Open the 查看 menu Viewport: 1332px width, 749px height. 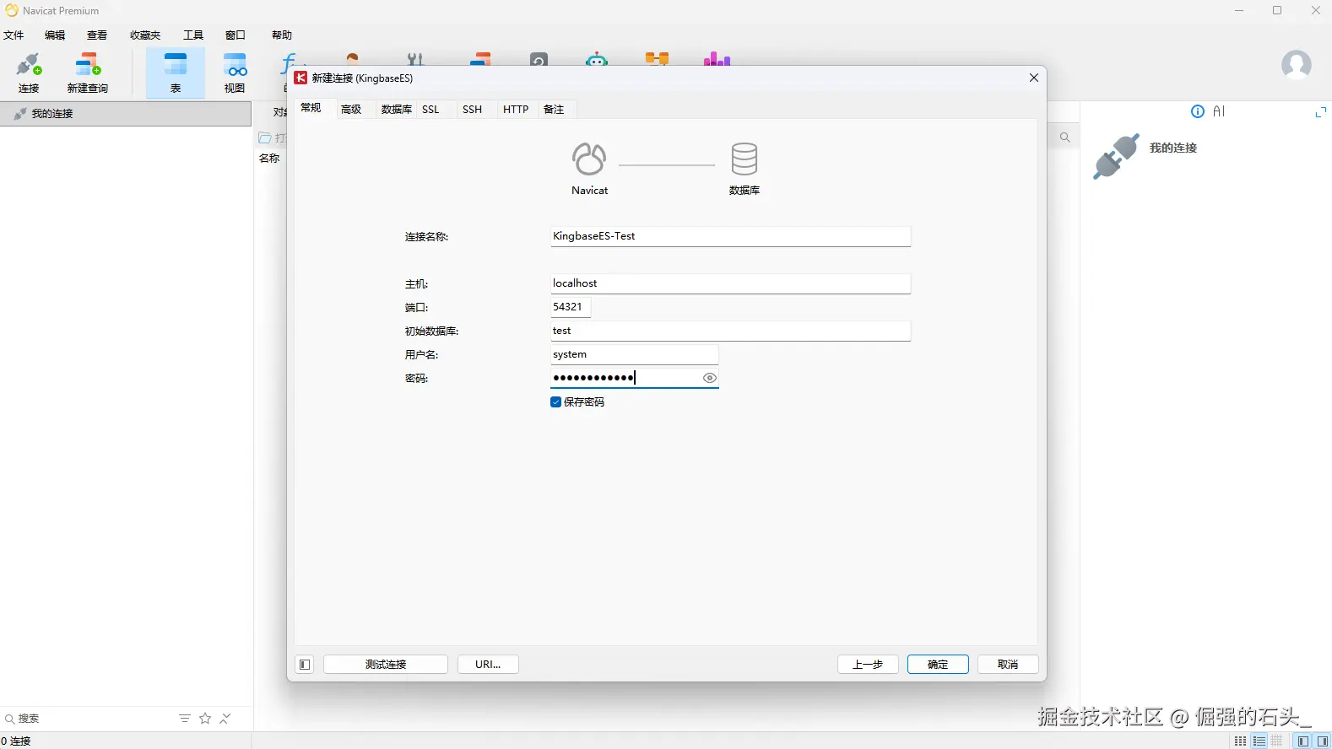pos(97,35)
